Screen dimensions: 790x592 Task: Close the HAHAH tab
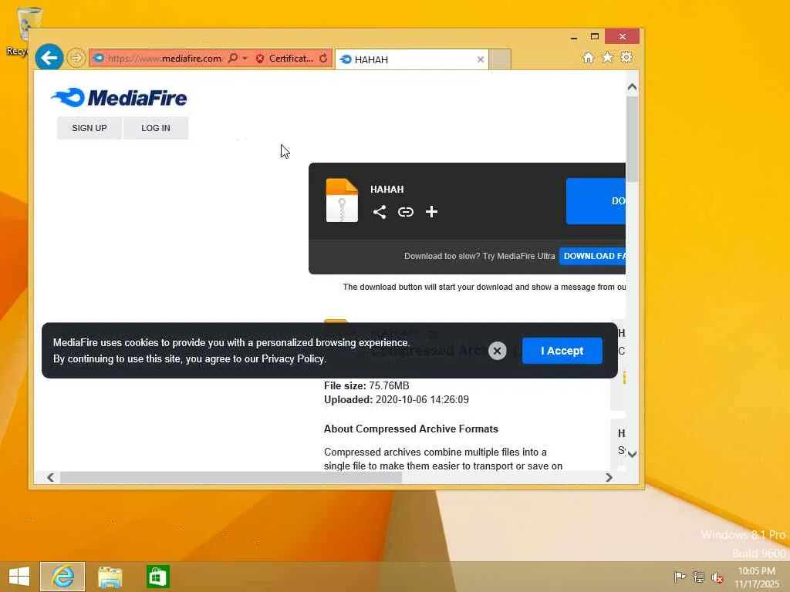pyautogui.click(x=481, y=59)
